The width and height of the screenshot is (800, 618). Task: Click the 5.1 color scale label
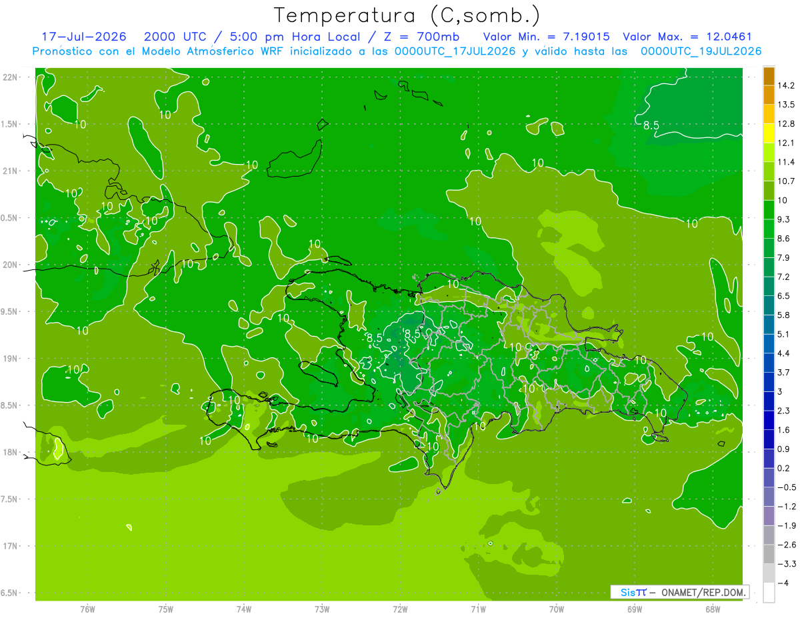tap(784, 334)
